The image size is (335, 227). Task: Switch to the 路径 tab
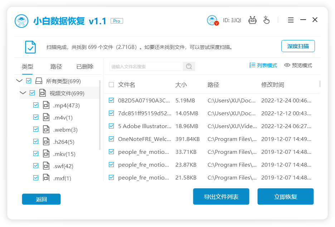(55, 66)
